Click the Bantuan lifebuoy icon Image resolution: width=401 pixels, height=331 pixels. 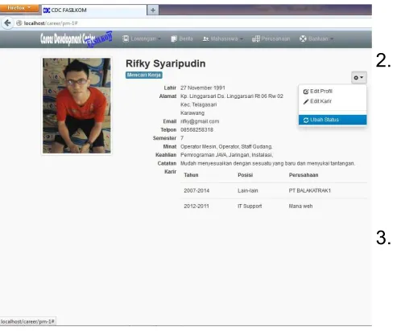point(303,39)
